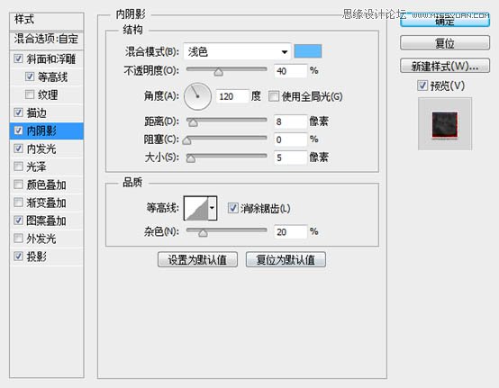Select the 纹理 sub-style entry

(47, 95)
